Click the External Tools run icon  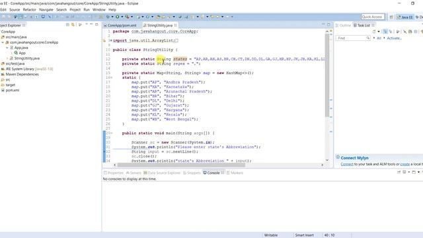tap(128, 17)
